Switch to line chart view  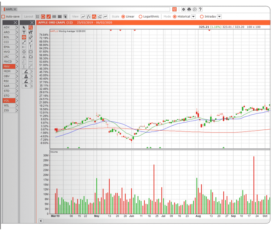[83, 17]
